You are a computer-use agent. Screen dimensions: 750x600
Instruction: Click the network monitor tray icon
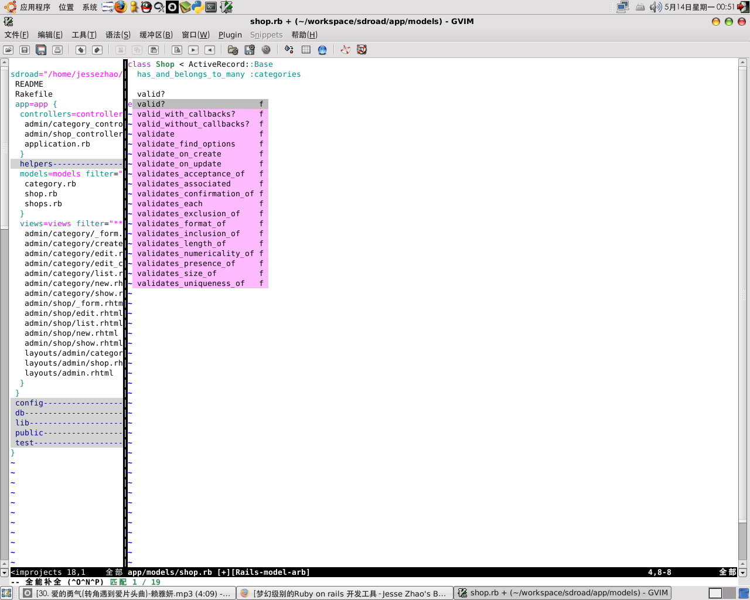pos(623,7)
